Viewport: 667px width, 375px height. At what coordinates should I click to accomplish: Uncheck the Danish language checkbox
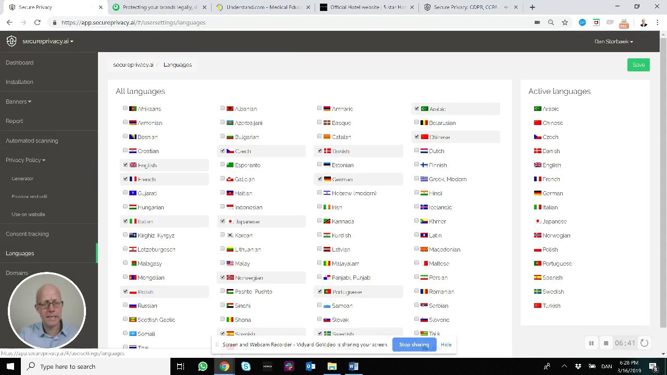(320, 151)
